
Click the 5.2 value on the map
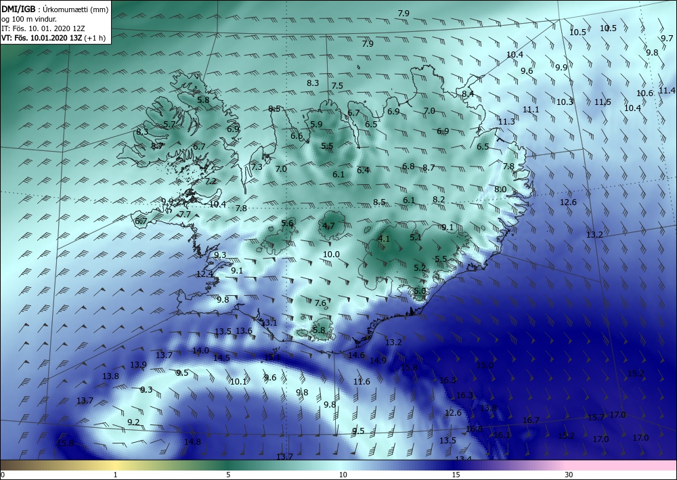pos(420,268)
